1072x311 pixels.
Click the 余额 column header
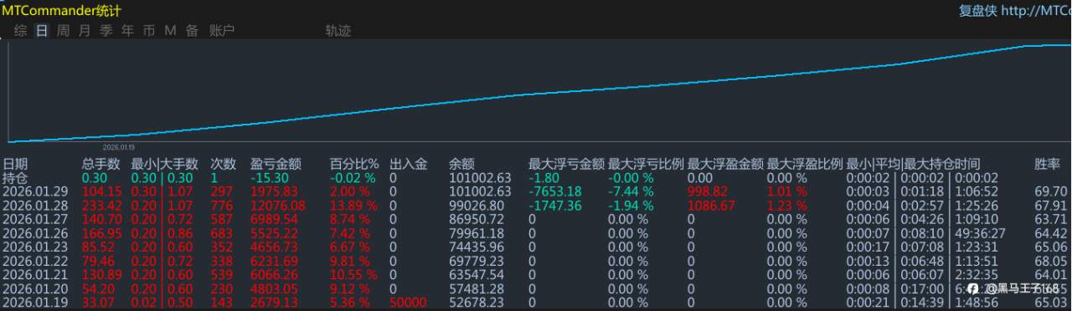coord(462,164)
